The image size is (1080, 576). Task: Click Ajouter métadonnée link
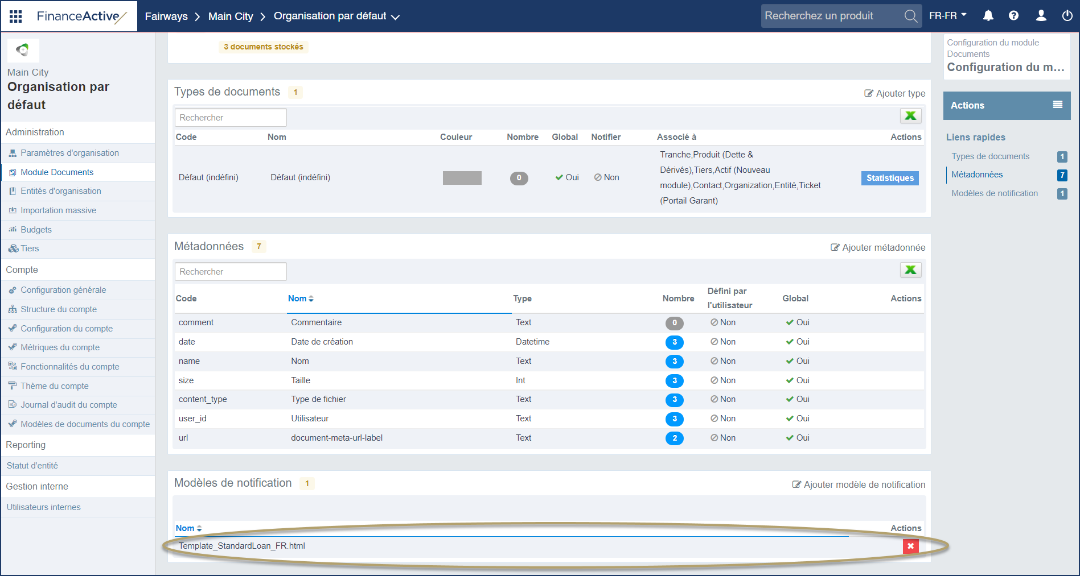pyautogui.click(x=878, y=247)
